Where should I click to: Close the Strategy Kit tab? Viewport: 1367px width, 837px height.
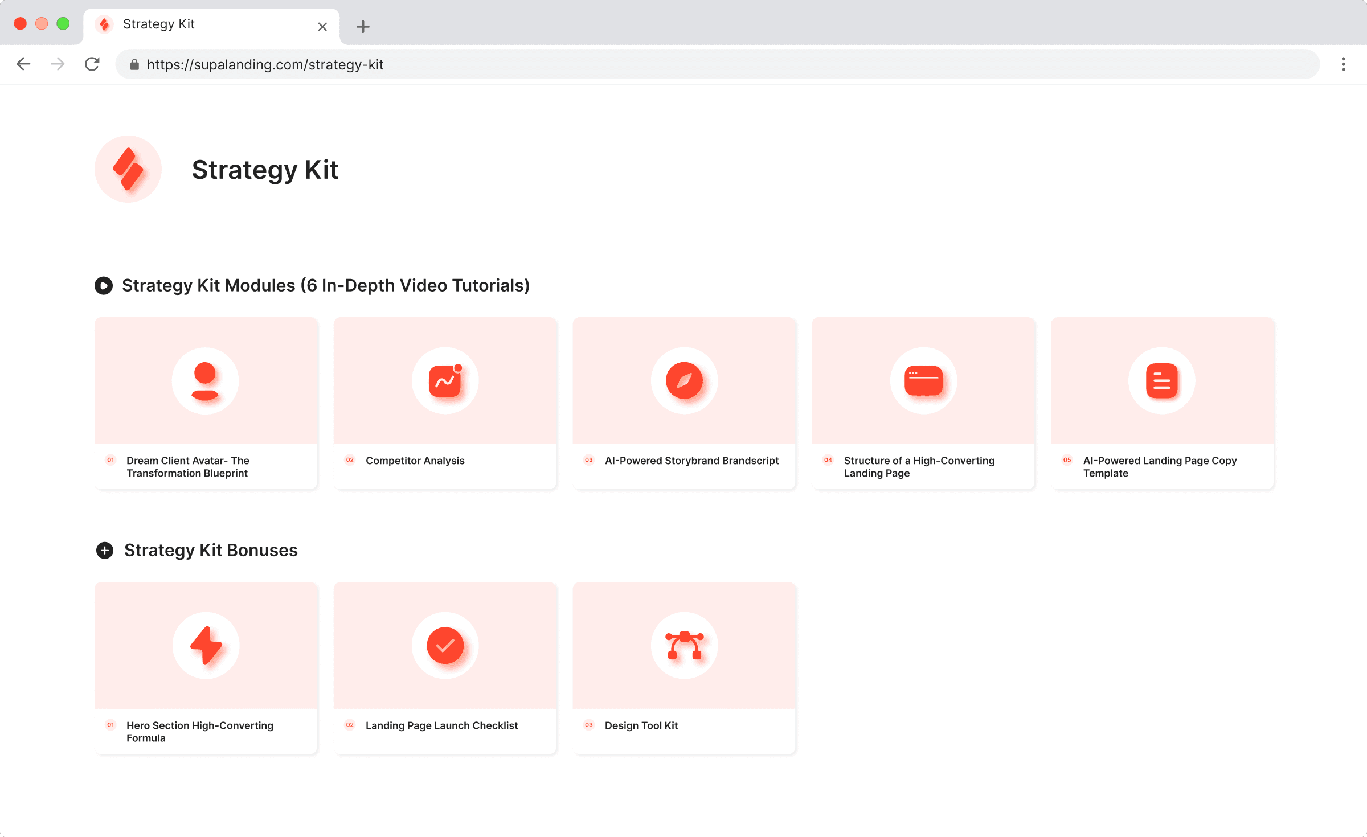pyautogui.click(x=322, y=27)
